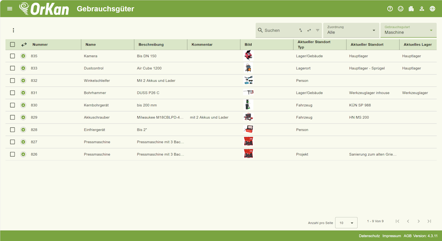Sort by the Kommentar column header
The height and width of the screenshot is (241, 442).
(x=202, y=45)
